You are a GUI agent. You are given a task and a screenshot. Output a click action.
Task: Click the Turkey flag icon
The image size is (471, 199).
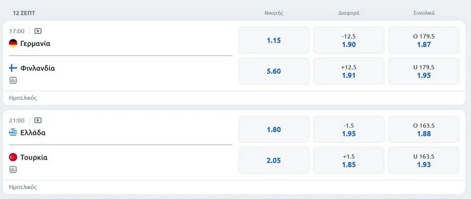[x=13, y=157]
